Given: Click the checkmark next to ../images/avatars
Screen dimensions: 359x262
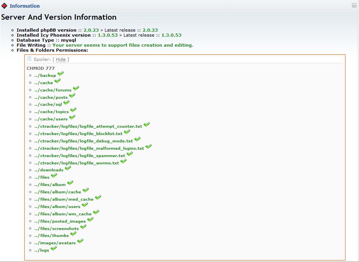Looking at the screenshot, I should (80, 241).
